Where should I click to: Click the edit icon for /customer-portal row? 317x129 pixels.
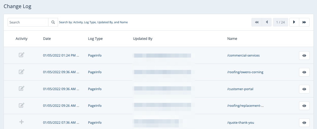point(22,89)
